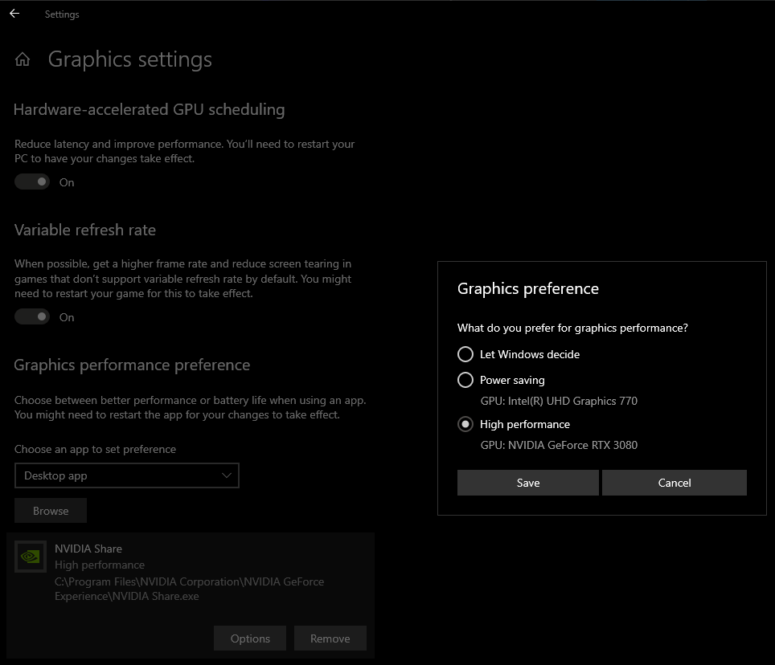The image size is (775, 665).
Task: Cancel the Graphics preference dialog
Action: (675, 483)
